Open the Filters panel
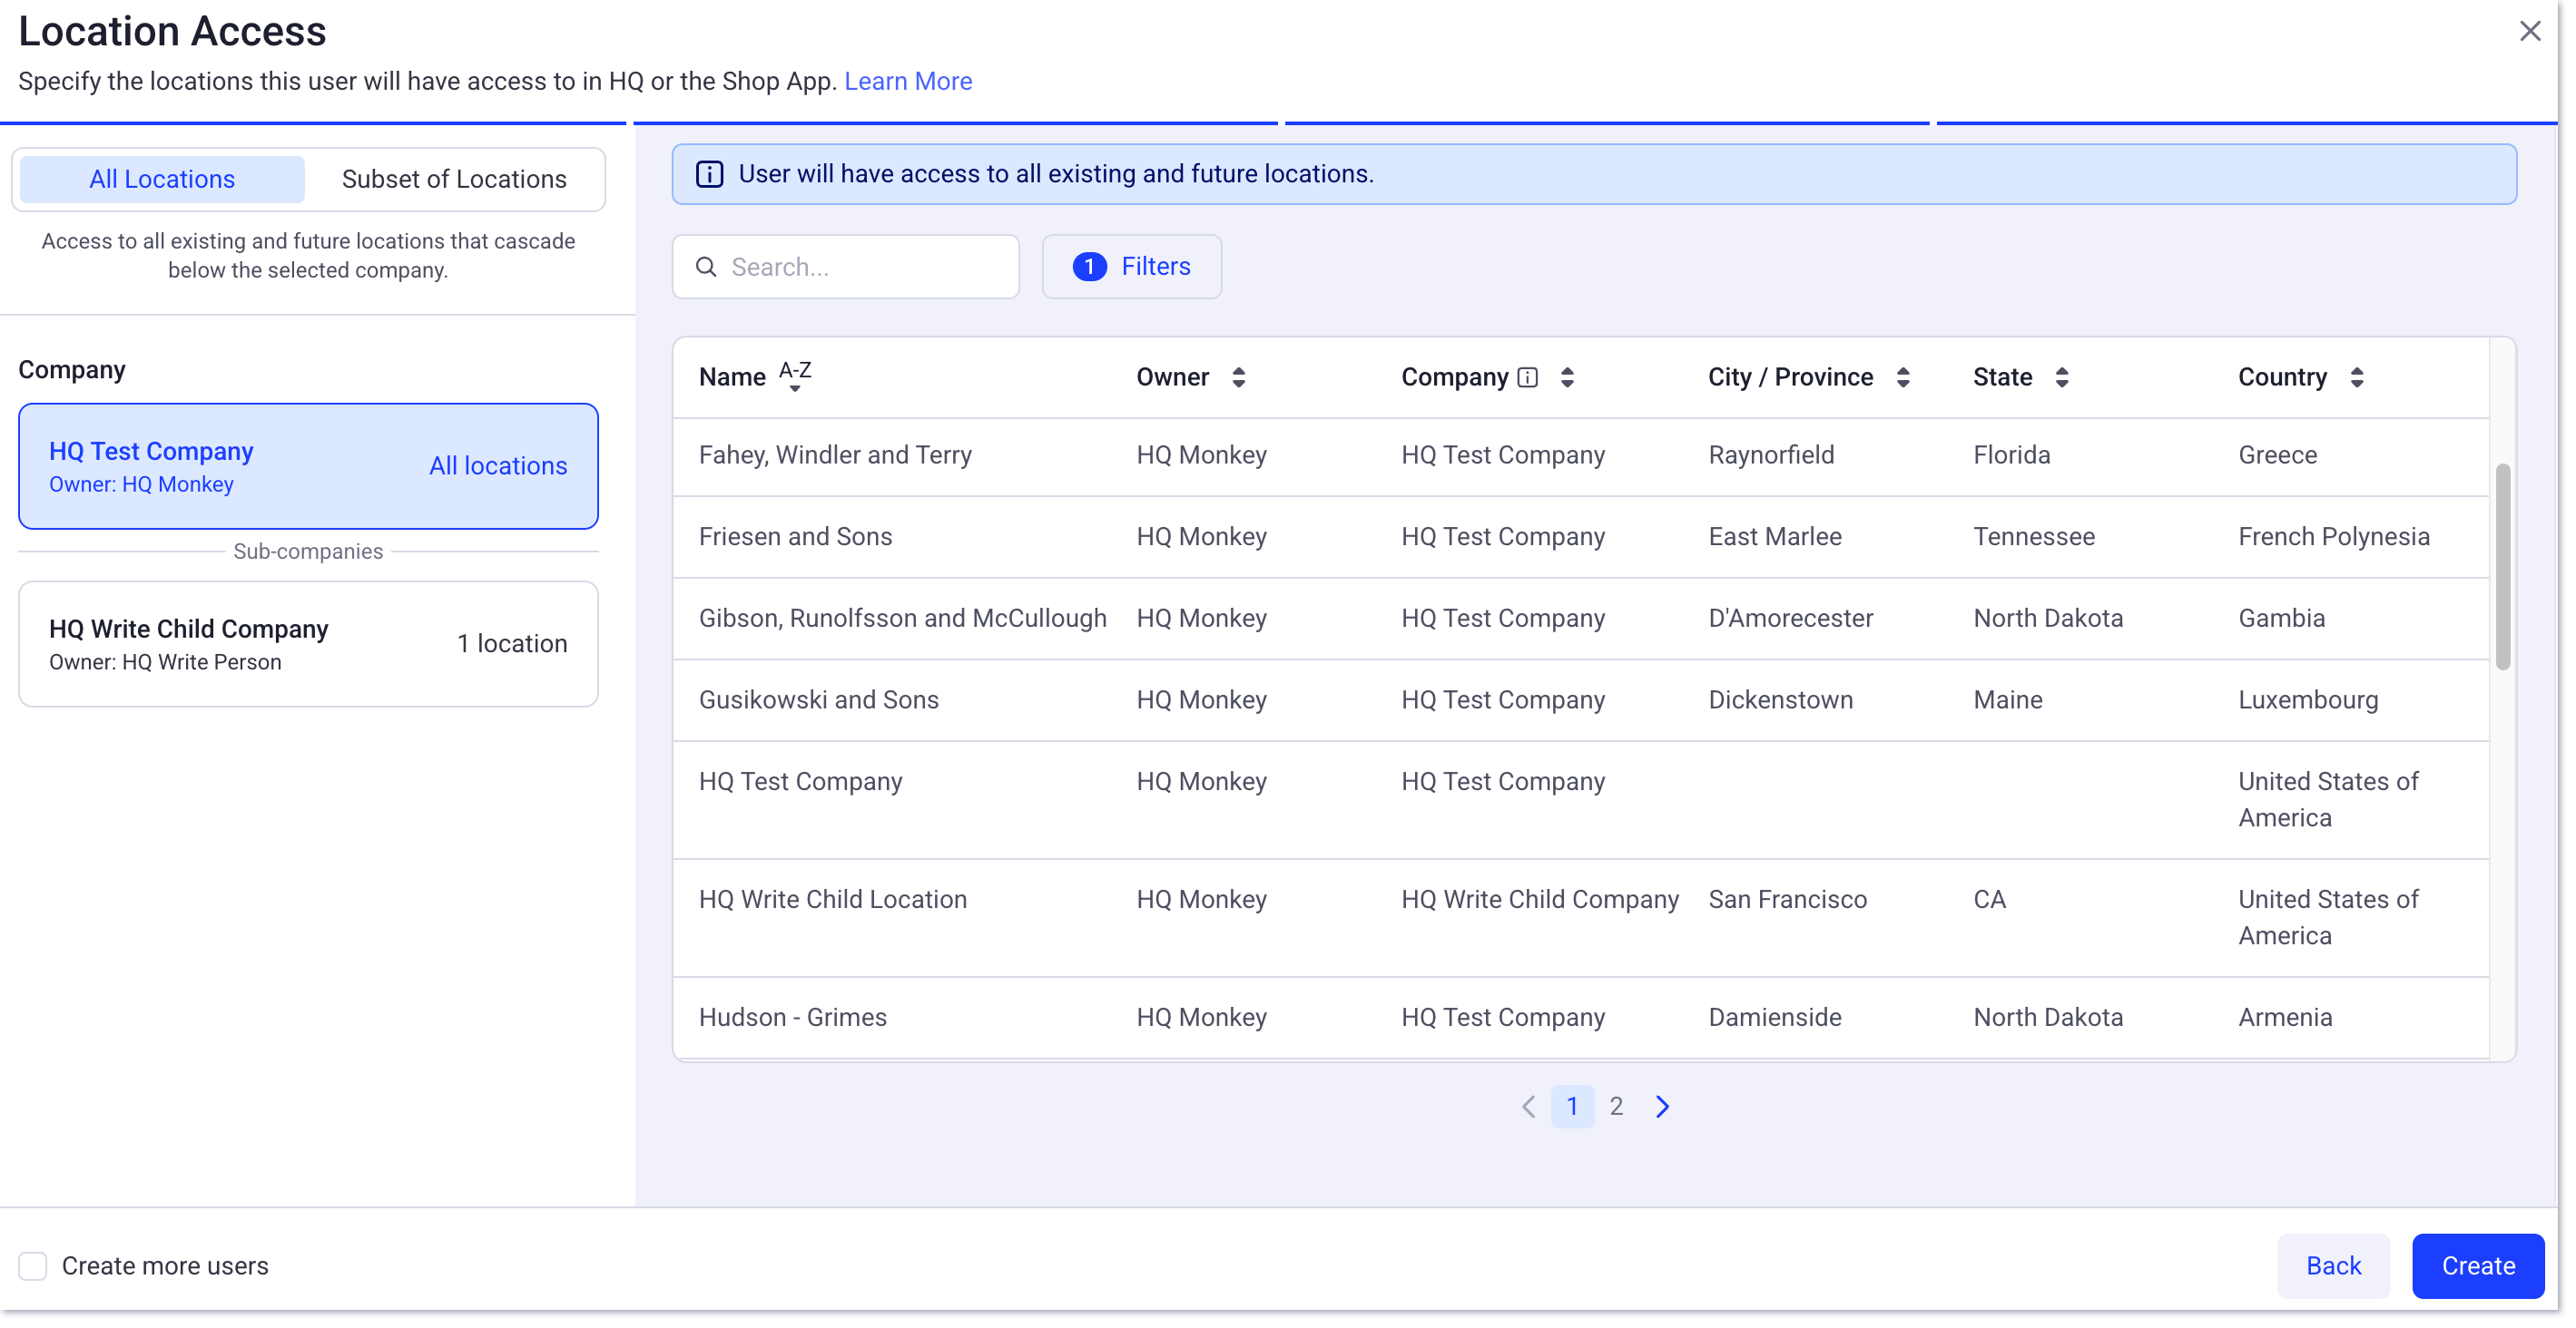Image resolution: width=2576 pixels, height=1328 pixels. click(x=1131, y=267)
